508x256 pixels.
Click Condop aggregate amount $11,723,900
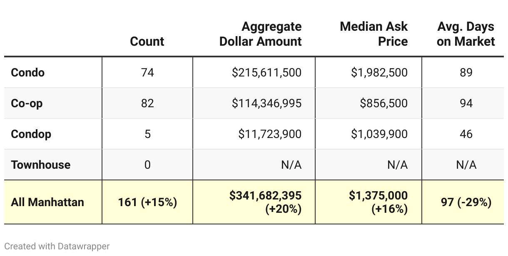[270, 134]
